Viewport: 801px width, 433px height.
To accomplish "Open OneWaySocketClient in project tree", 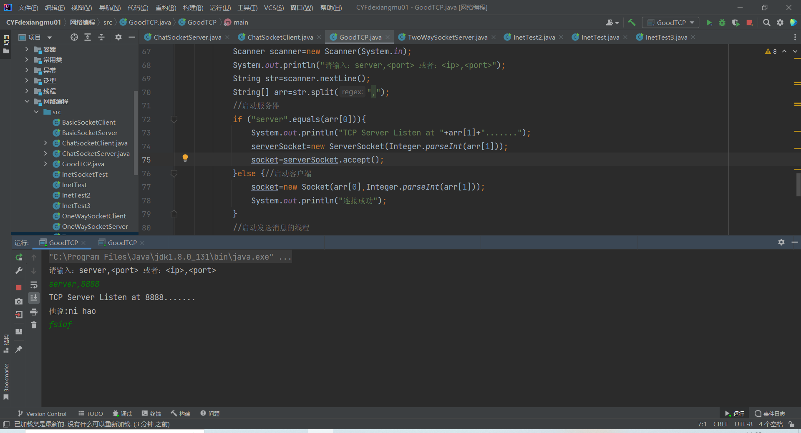I will pyautogui.click(x=94, y=216).
